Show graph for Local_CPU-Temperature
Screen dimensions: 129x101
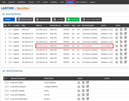(79, 99)
